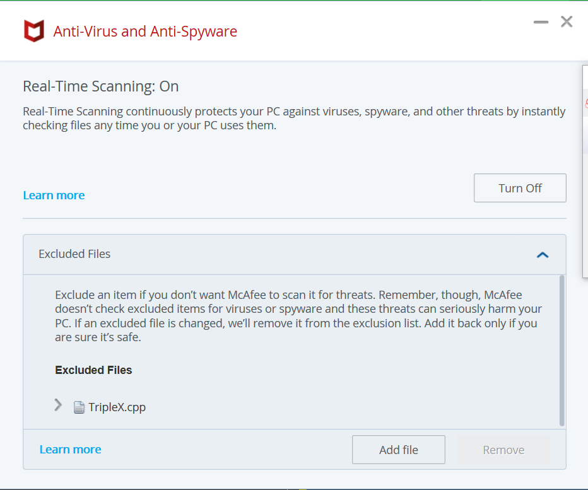The height and width of the screenshot is (490, 588).
Task: Click the Real-Time Scanning description paragraph
Action: click(294, 118)
